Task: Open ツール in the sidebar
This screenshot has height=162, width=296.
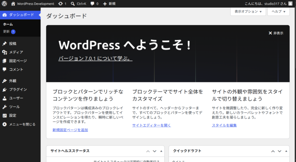Action: coord(20,107)
